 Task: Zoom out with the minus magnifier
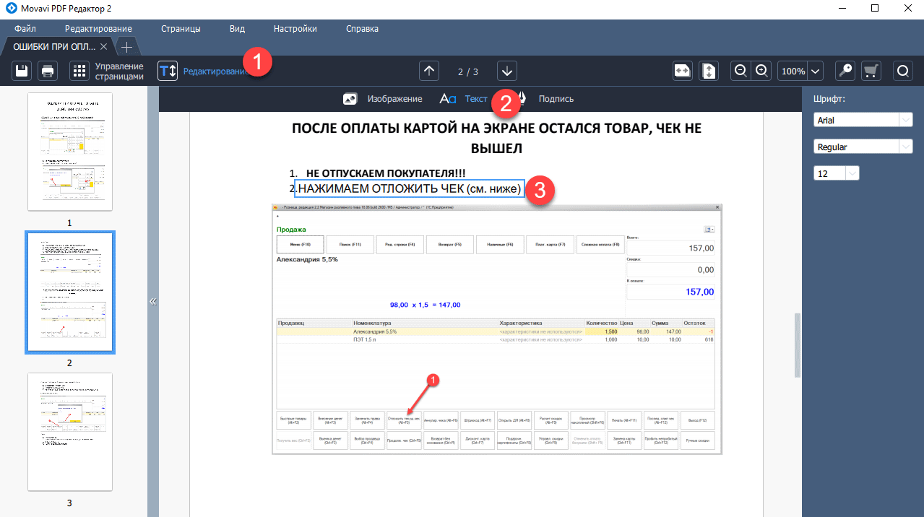741,71
